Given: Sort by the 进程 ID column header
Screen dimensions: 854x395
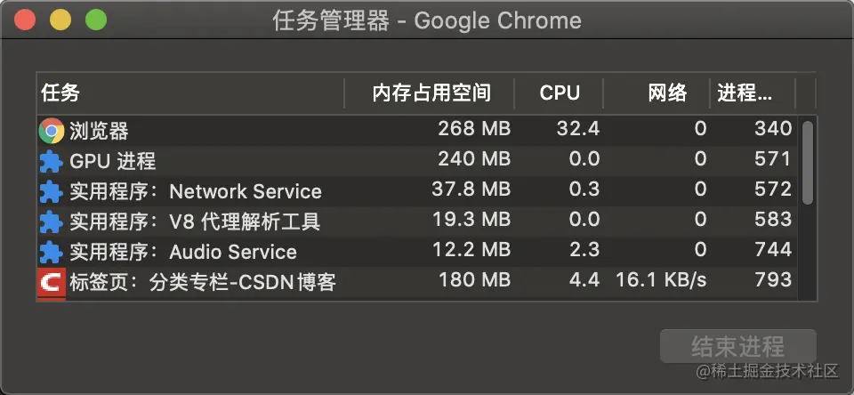Looking at the screenshot, I should [745, 93].
